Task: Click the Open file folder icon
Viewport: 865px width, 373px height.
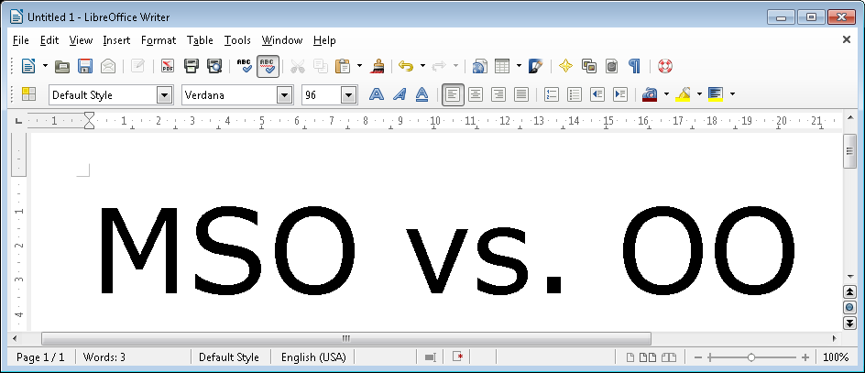Action: coord(62,66)
